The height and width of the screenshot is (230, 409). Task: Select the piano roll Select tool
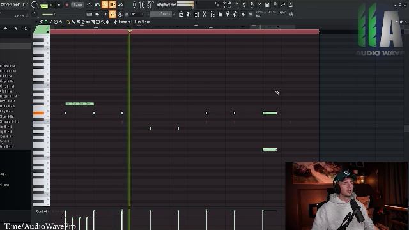98,22
